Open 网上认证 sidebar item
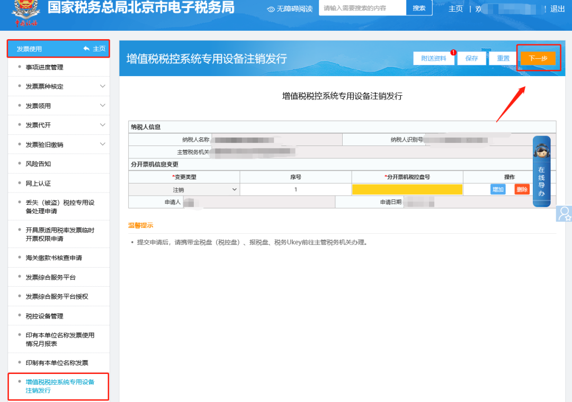Image resolution: width=572 pixels, height=402 pixels. (38, 184)
